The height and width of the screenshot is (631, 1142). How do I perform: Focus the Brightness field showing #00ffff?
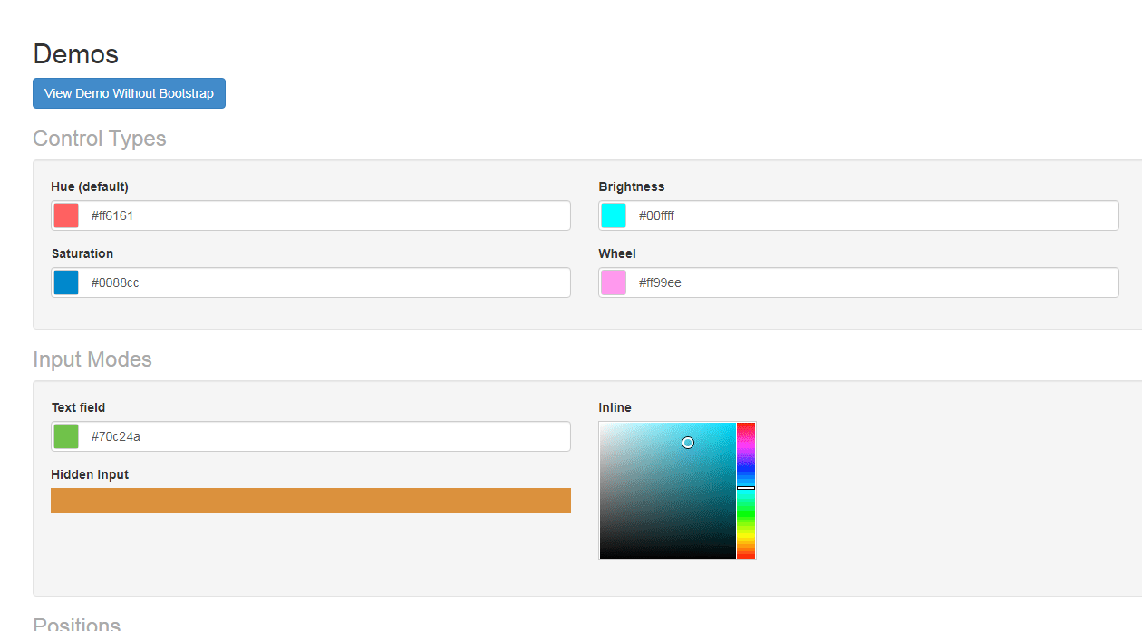[858, 215]
